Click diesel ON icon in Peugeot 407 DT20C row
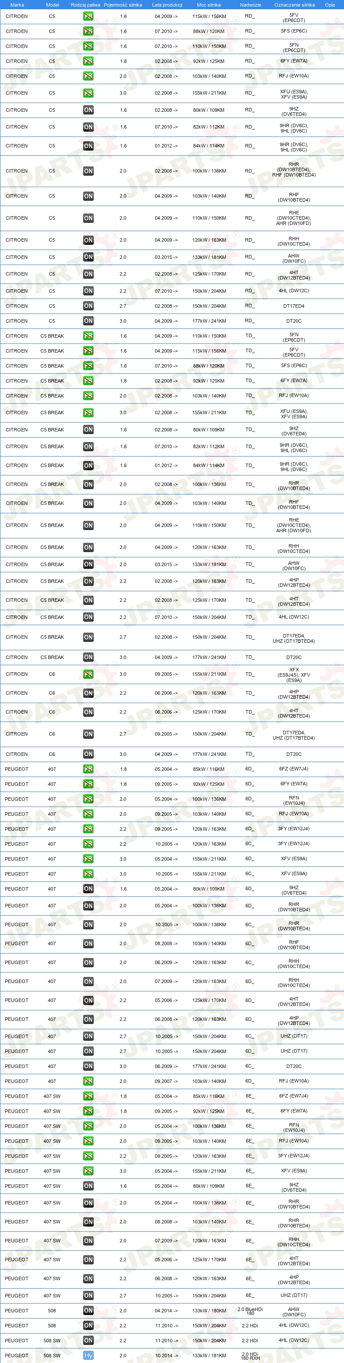The image size is (344, 1363). pos(88,1066)
